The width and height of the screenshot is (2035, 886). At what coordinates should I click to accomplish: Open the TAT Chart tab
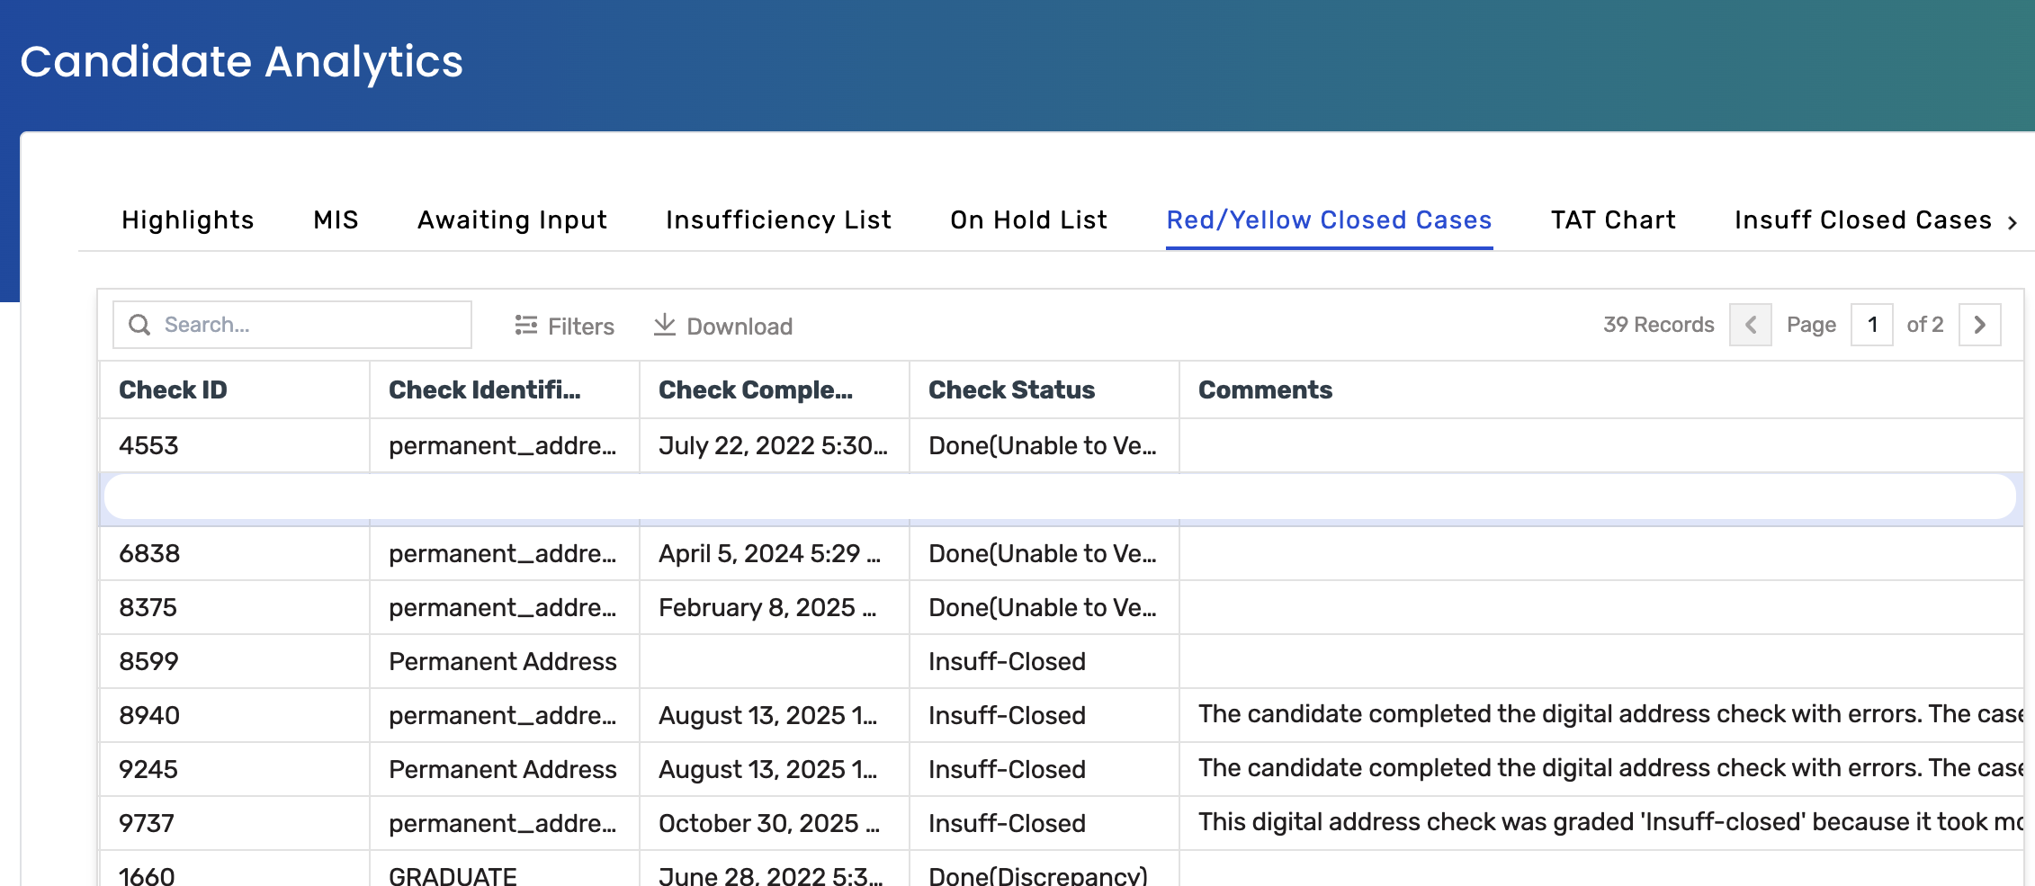[x=1613, y=220]
